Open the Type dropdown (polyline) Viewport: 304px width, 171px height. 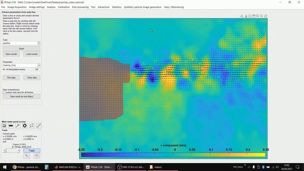click(21, 43)
